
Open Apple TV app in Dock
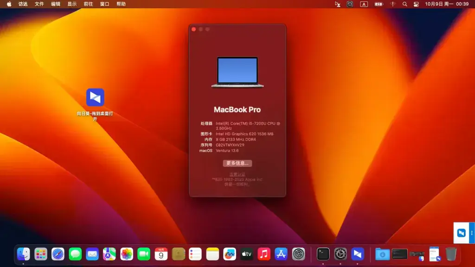(247, 254)
